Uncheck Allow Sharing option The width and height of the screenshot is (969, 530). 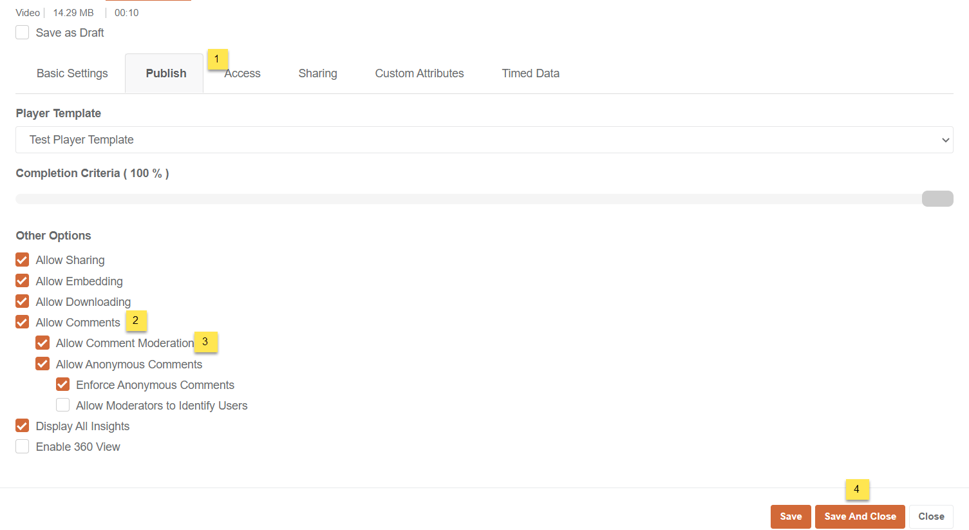(x=23, y=260)
